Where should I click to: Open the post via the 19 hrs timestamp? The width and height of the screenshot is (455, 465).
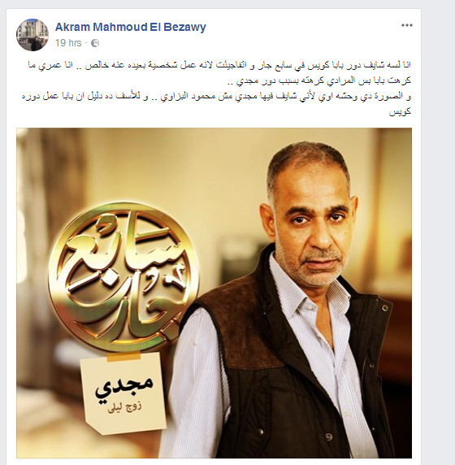[x=68, y=43]
